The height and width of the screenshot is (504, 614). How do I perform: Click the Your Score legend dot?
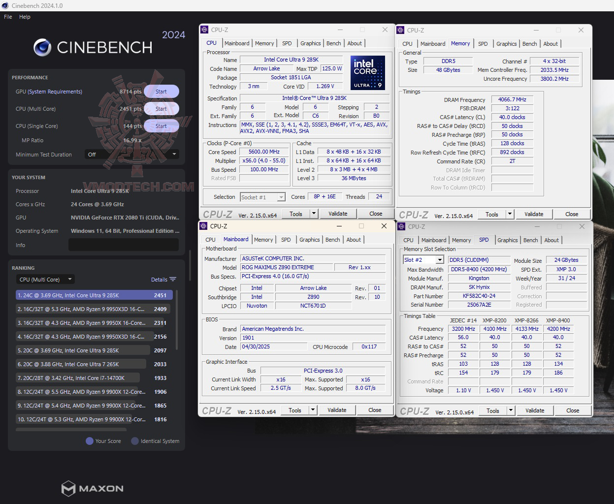click(x=90, y=441)
